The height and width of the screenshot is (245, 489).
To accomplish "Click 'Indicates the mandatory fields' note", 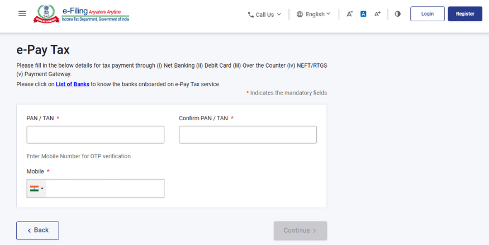I will coord(287,93).
